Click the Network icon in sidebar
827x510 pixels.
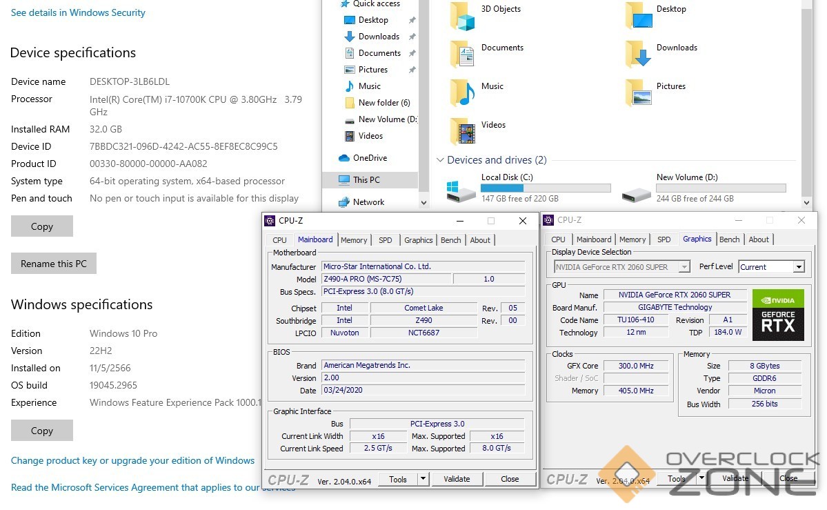pyautogui.click(x=344, y=202)
